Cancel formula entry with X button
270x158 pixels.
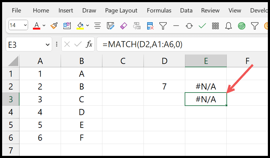[67, 44]
